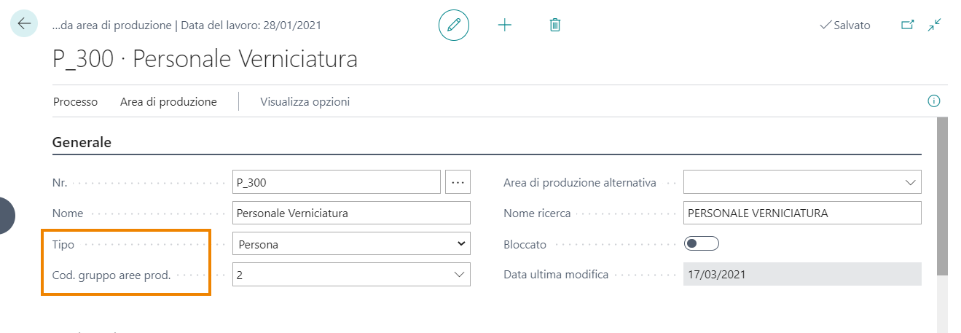Screen dimensions: 961x333
Task: Click the pencil edit icon
Action: coord(454,25)
